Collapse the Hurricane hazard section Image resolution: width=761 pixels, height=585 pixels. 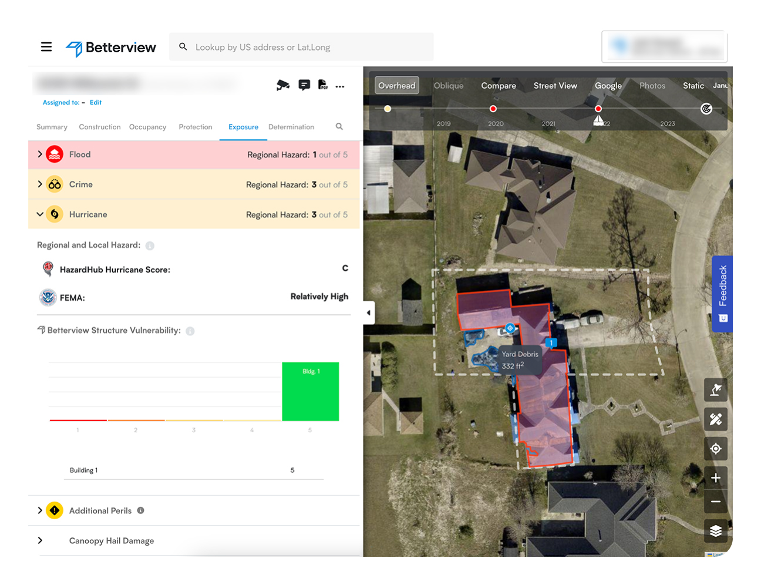[x=40, y=214]
